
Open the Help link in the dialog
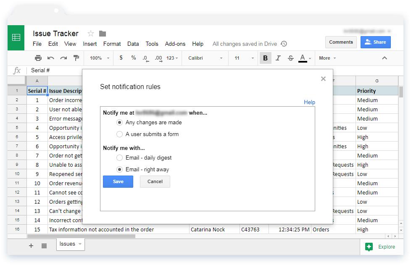(x=310, y=102)
